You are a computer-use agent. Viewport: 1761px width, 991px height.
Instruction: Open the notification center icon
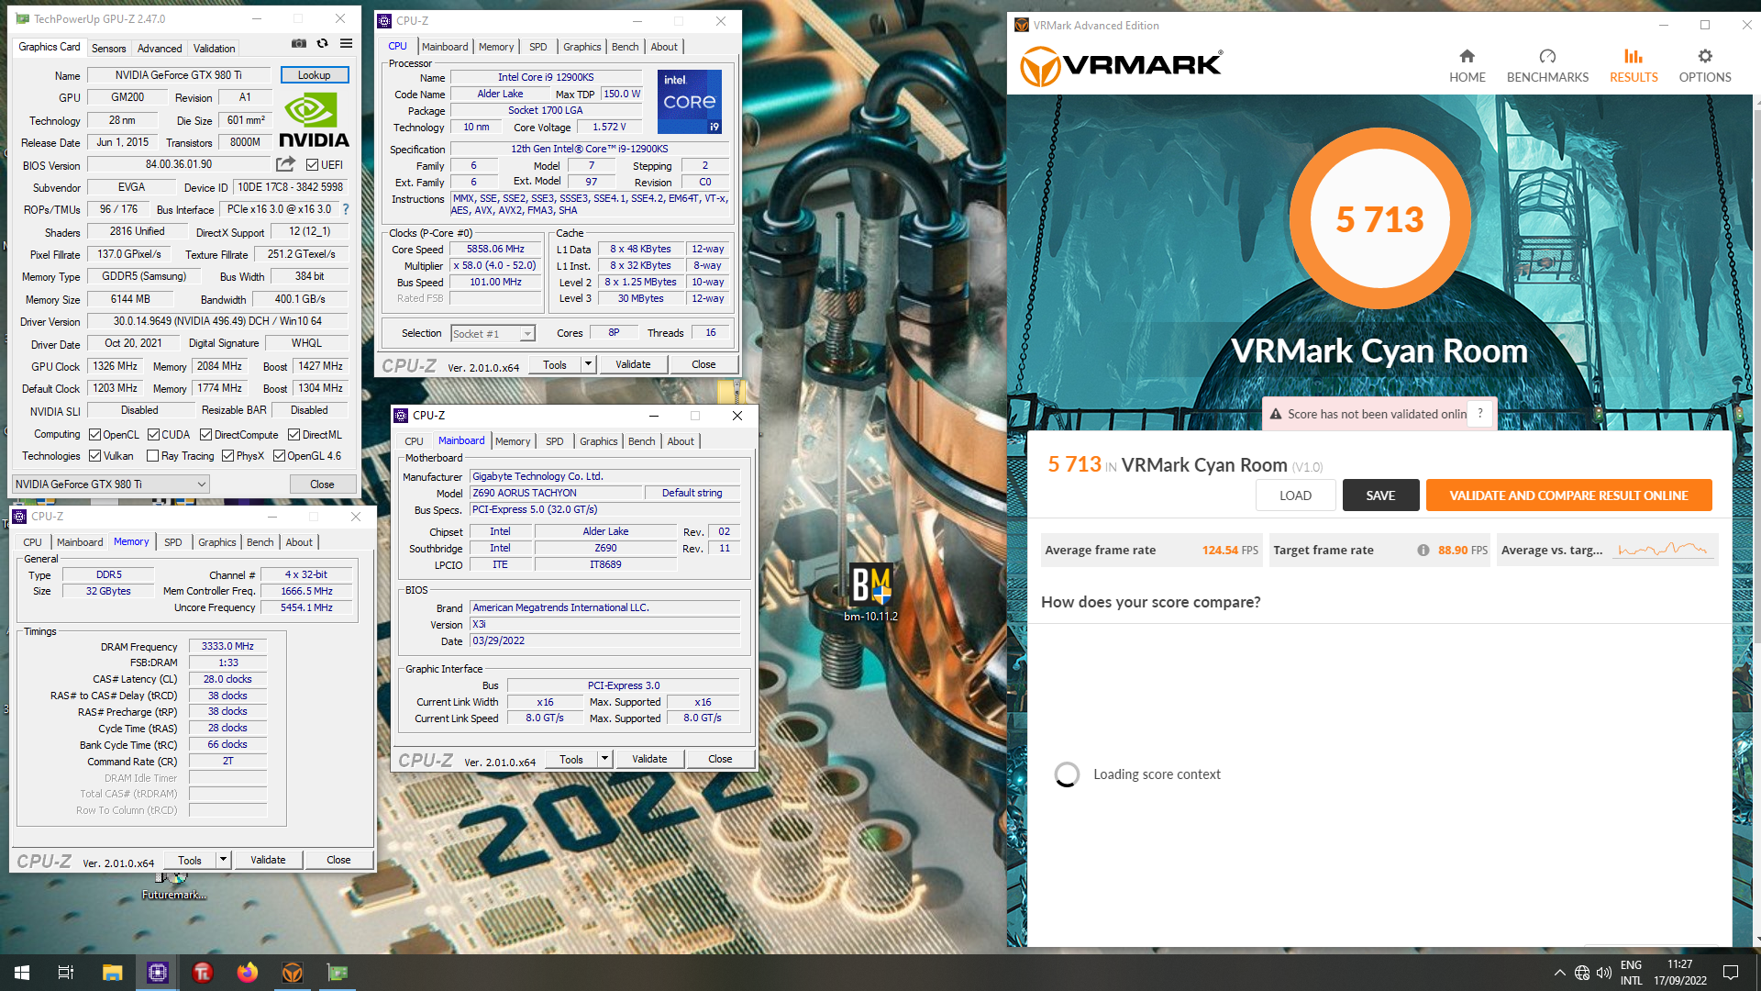[1731, 973]
